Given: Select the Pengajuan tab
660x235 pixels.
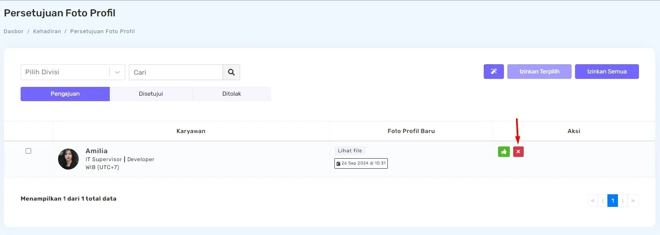Looking at the screenshot, I should click(65, 94).
